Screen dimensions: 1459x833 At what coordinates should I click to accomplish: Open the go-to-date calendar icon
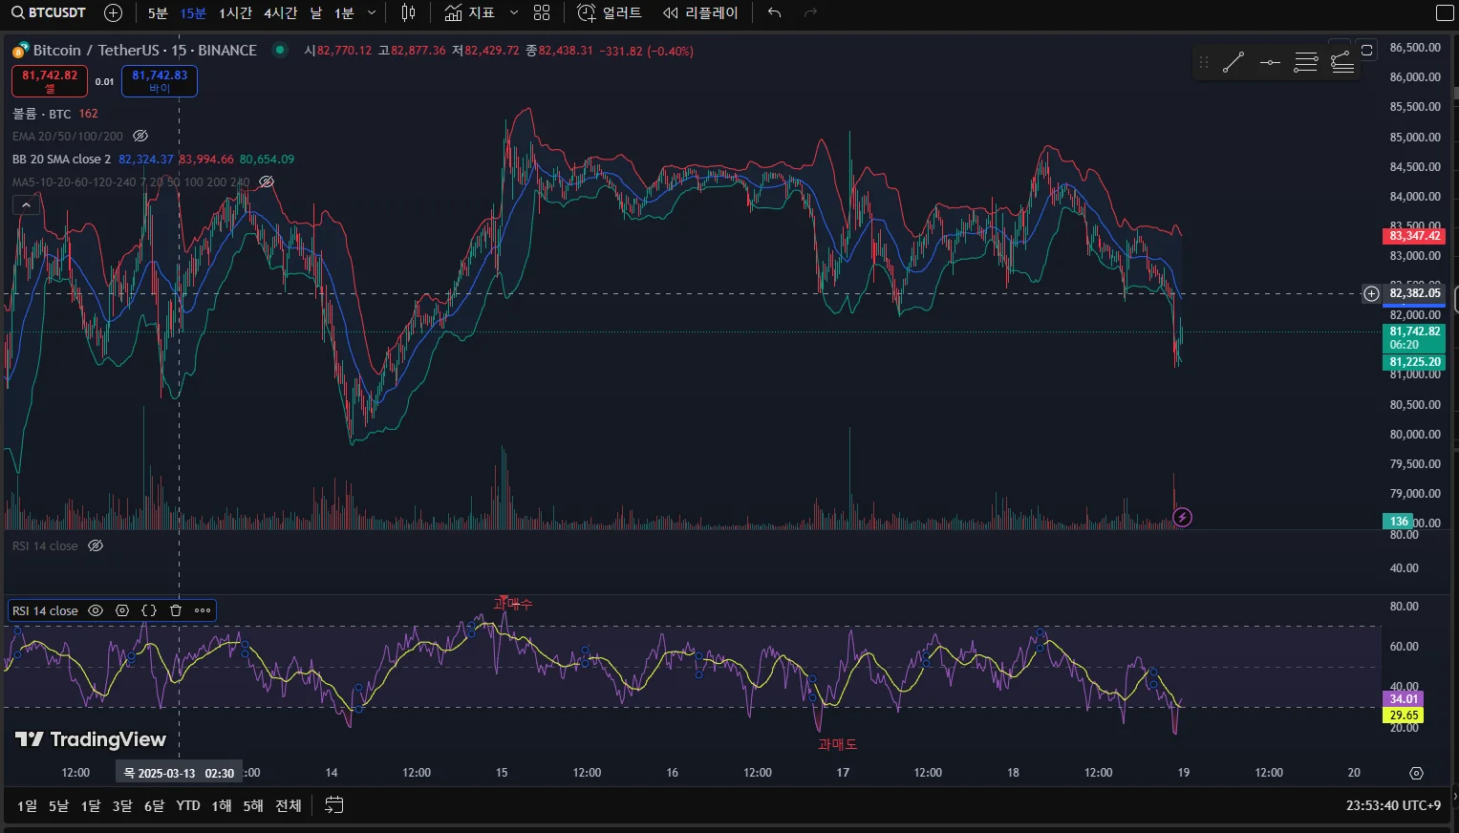click(333, 805)
